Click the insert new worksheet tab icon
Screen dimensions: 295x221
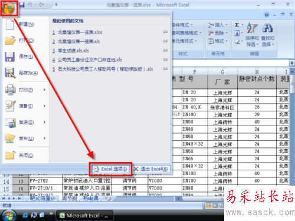tap(108, 199)
